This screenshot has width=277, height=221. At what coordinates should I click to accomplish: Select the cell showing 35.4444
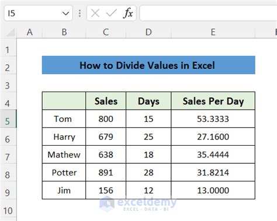click(x=213, y=155)
